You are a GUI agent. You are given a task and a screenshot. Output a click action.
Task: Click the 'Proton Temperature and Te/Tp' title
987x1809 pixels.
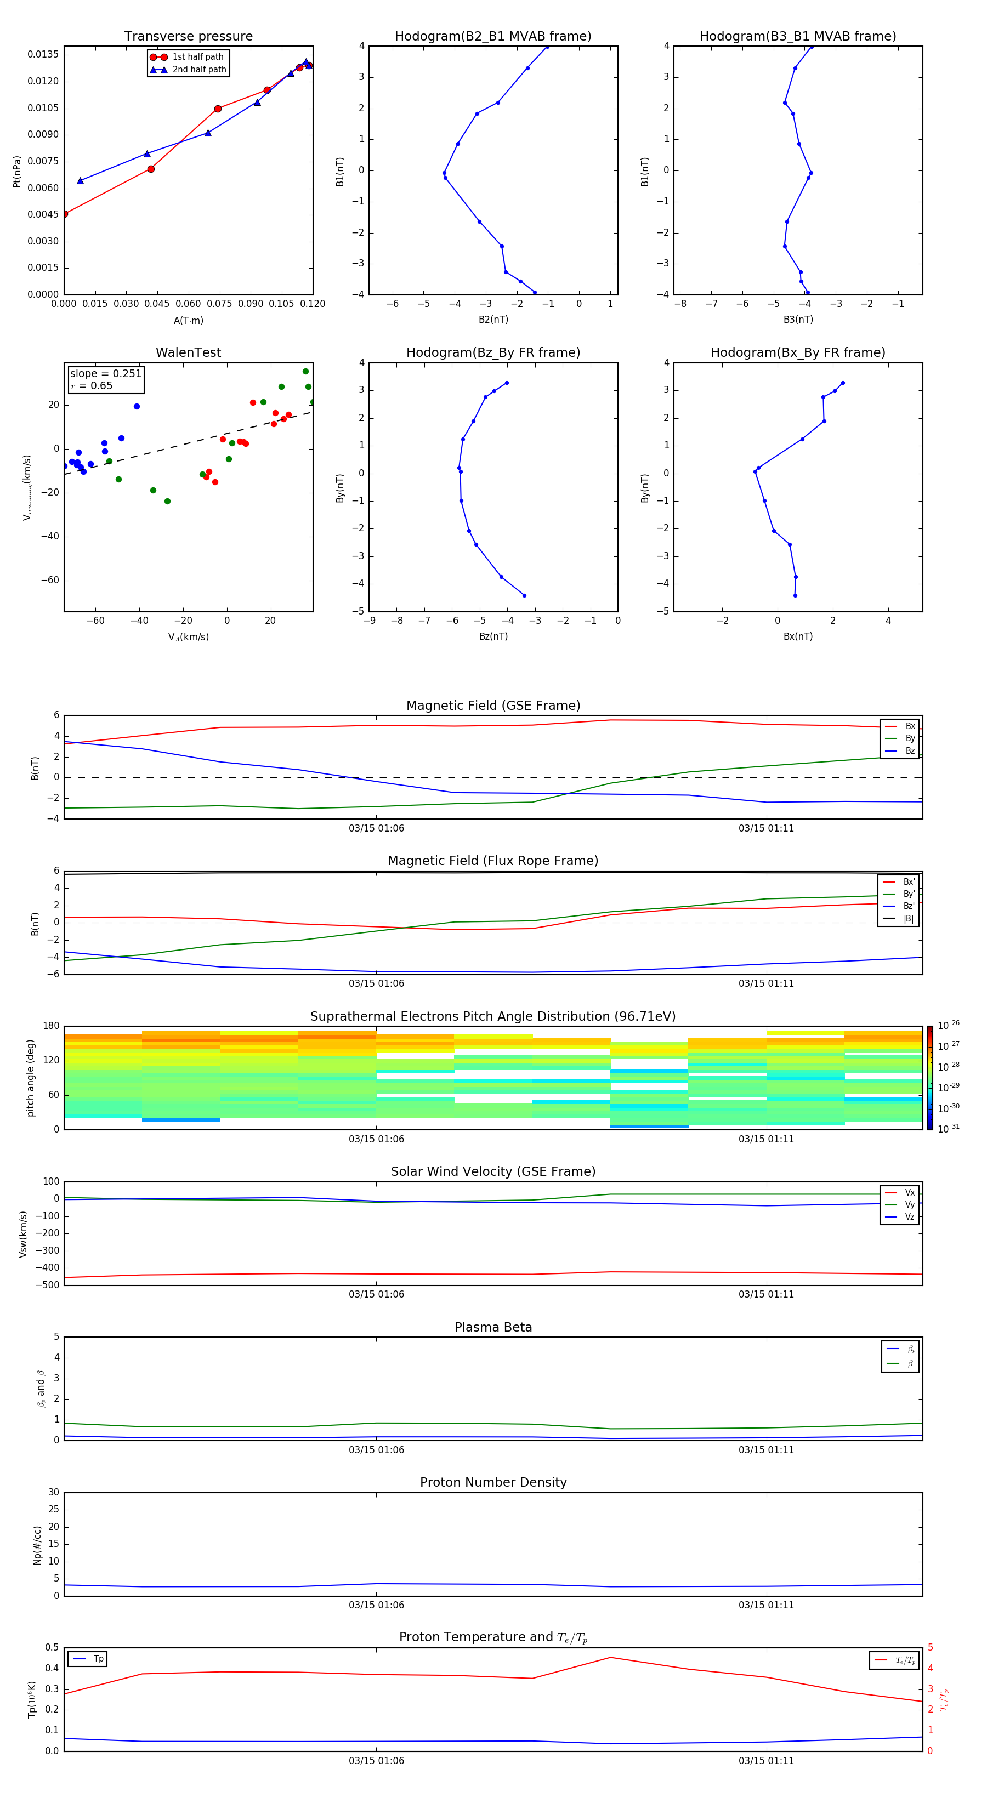click(493, 1637)
